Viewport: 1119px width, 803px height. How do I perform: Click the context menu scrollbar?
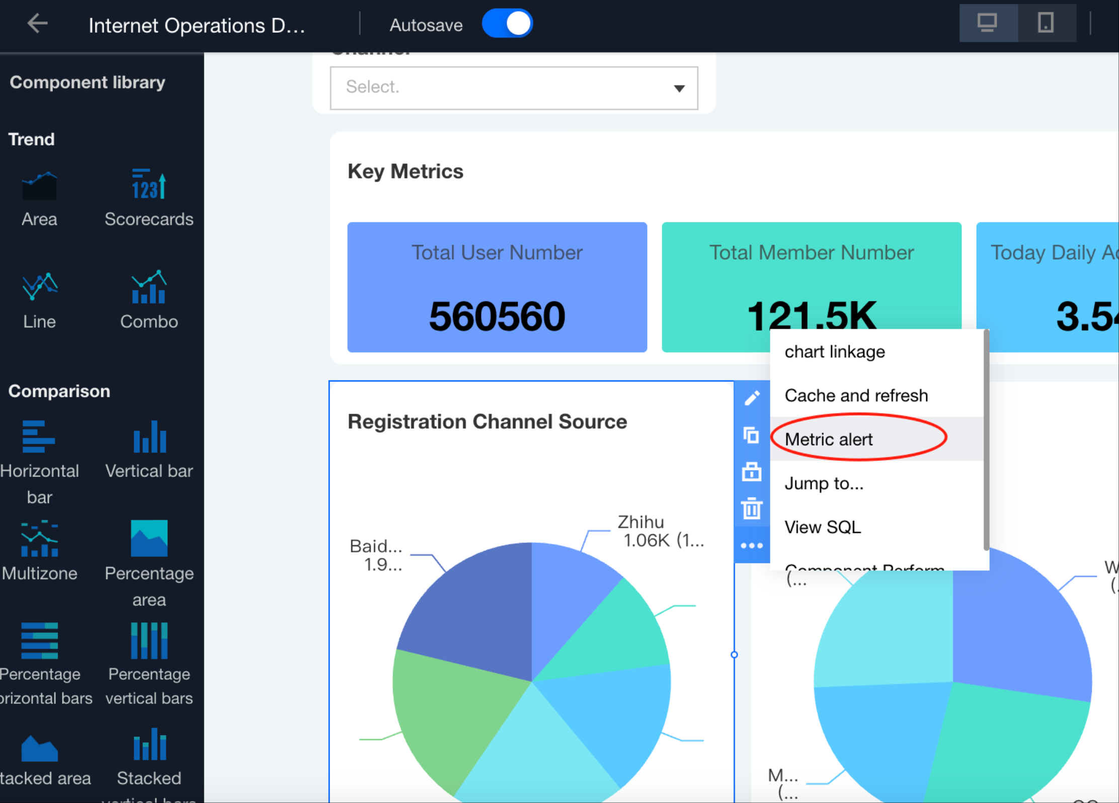coord(986,440)
